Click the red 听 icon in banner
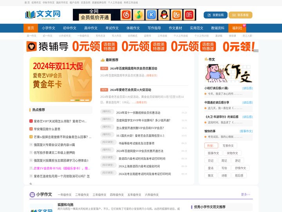The width and height of the screenshot is (282, 212). click(x=189, y=15)
